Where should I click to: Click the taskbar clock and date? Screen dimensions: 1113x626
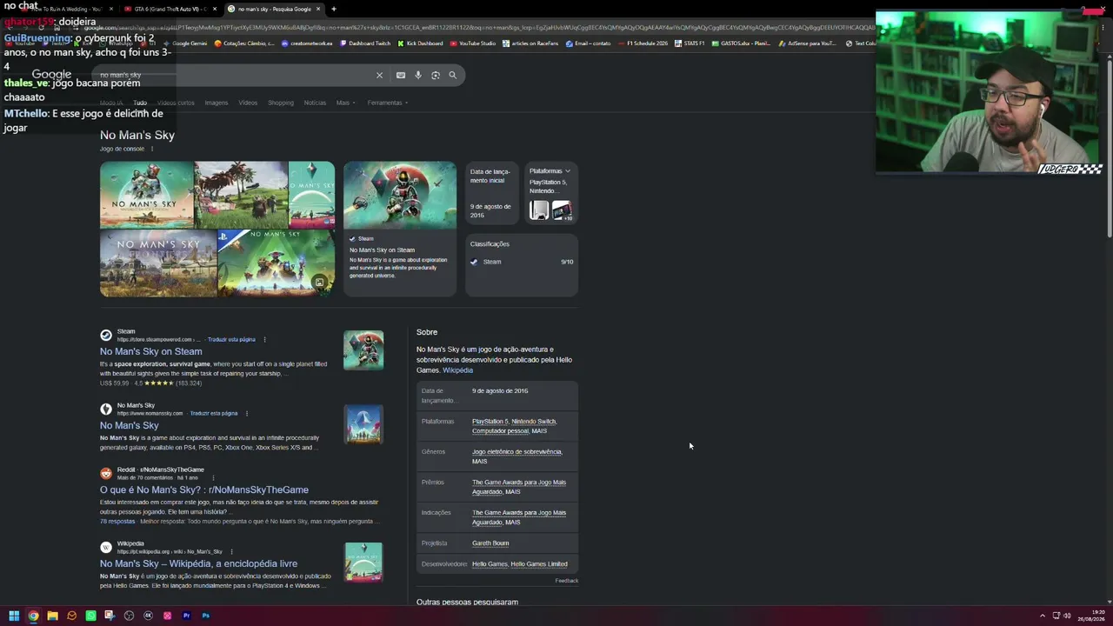(x=1091, y=616)
